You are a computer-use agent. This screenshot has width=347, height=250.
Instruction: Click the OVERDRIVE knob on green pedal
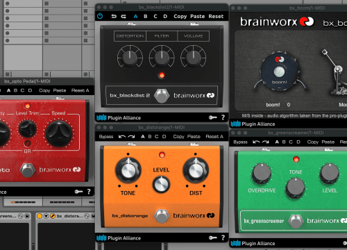tap(262, 173)
